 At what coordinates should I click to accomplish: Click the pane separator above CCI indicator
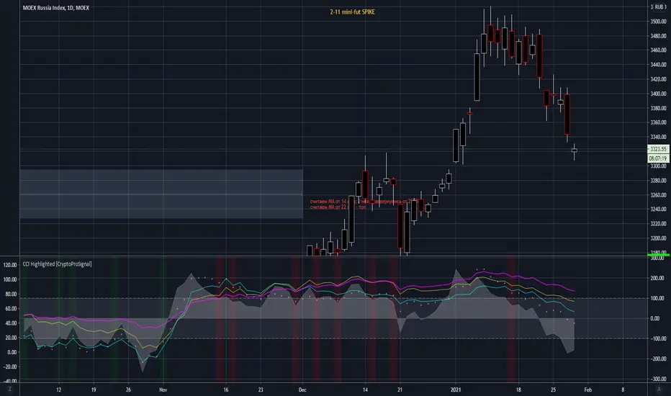click(x=334, y=256)
